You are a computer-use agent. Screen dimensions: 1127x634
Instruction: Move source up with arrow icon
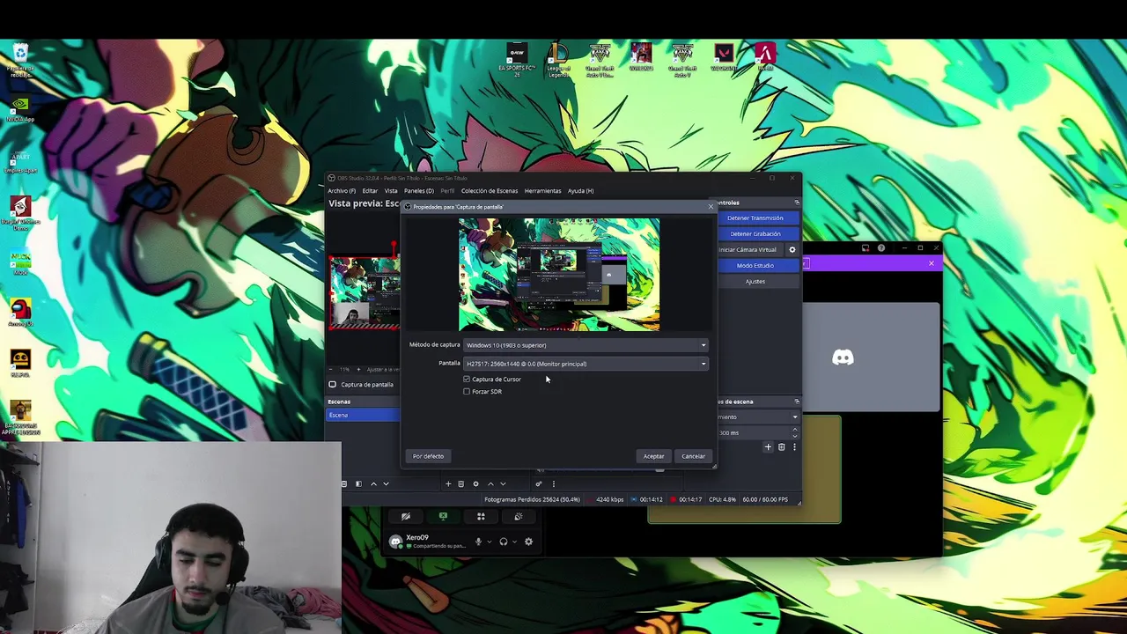490,483
